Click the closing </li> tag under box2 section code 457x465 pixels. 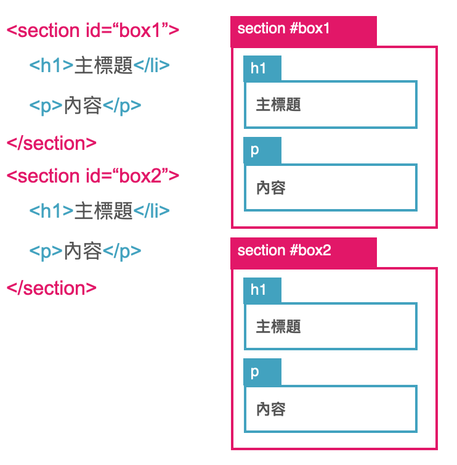coord(152,212)
